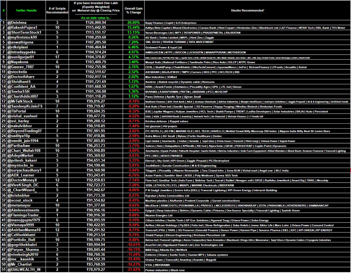Viewport: 351px width, 273px height.
Task: Select the @intradaygeeks cell
Action: coord(26,52)
